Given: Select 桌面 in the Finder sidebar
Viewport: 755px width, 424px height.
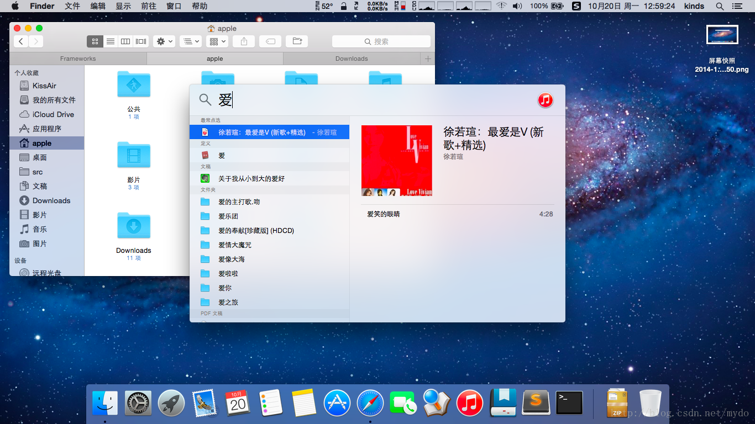Looking at the screenshot, I should (47, 157).
